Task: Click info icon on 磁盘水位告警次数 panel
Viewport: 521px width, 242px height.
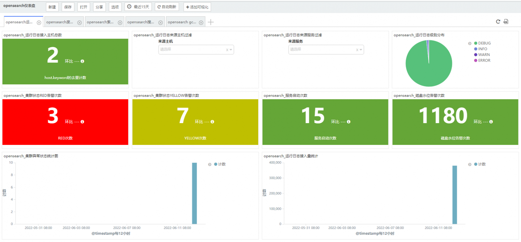Action: [491, 122]
